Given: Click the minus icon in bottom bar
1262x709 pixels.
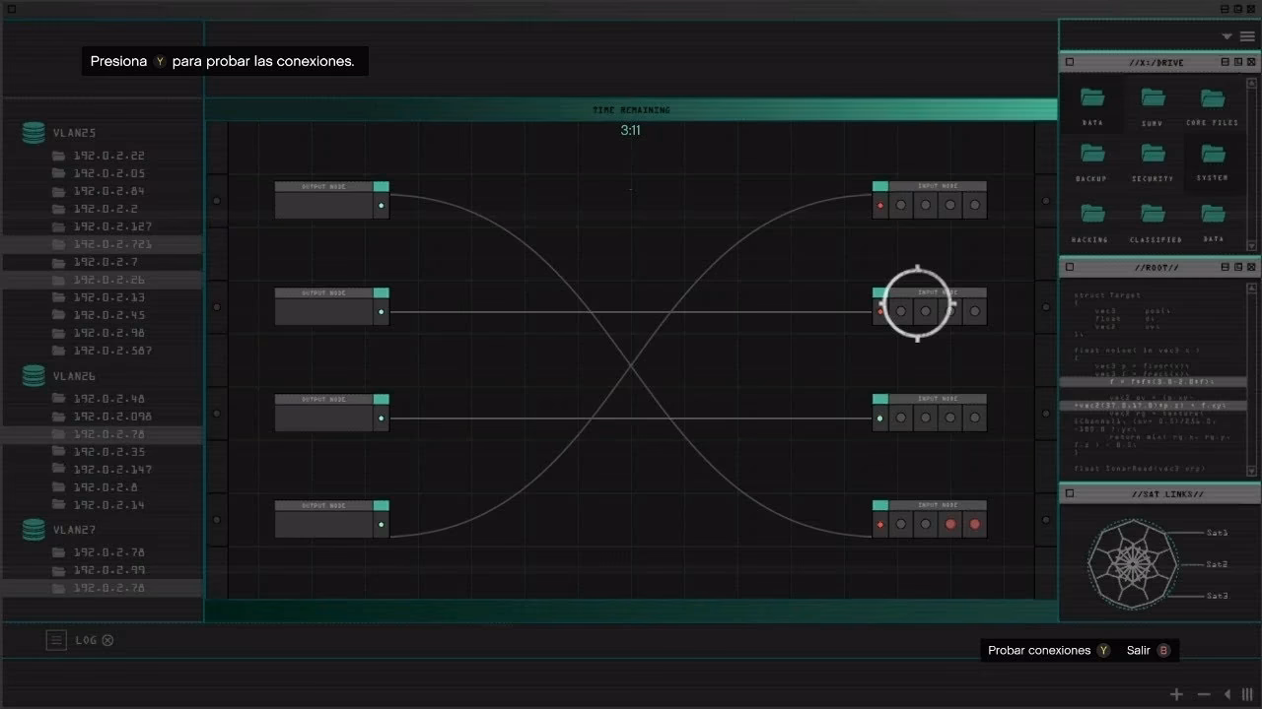Looking at the screenshot, I should (1204, 694).
